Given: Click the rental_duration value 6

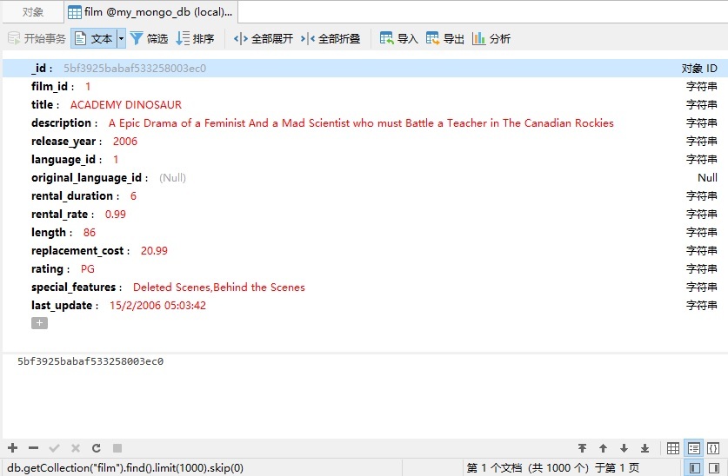Looking at the screenshot, I should click(133, 196).
